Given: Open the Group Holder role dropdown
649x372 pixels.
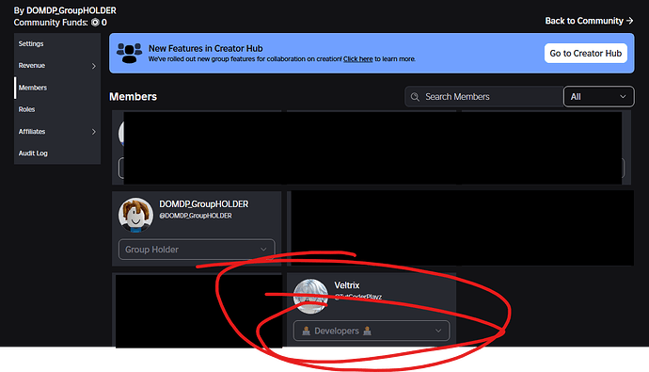Looking at the screenshot, I should (197, 250).
